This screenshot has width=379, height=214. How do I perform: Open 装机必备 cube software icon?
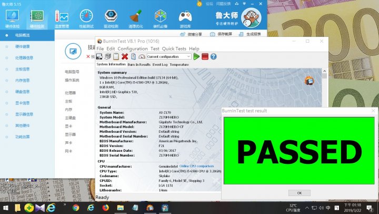[x=160, y=19]
